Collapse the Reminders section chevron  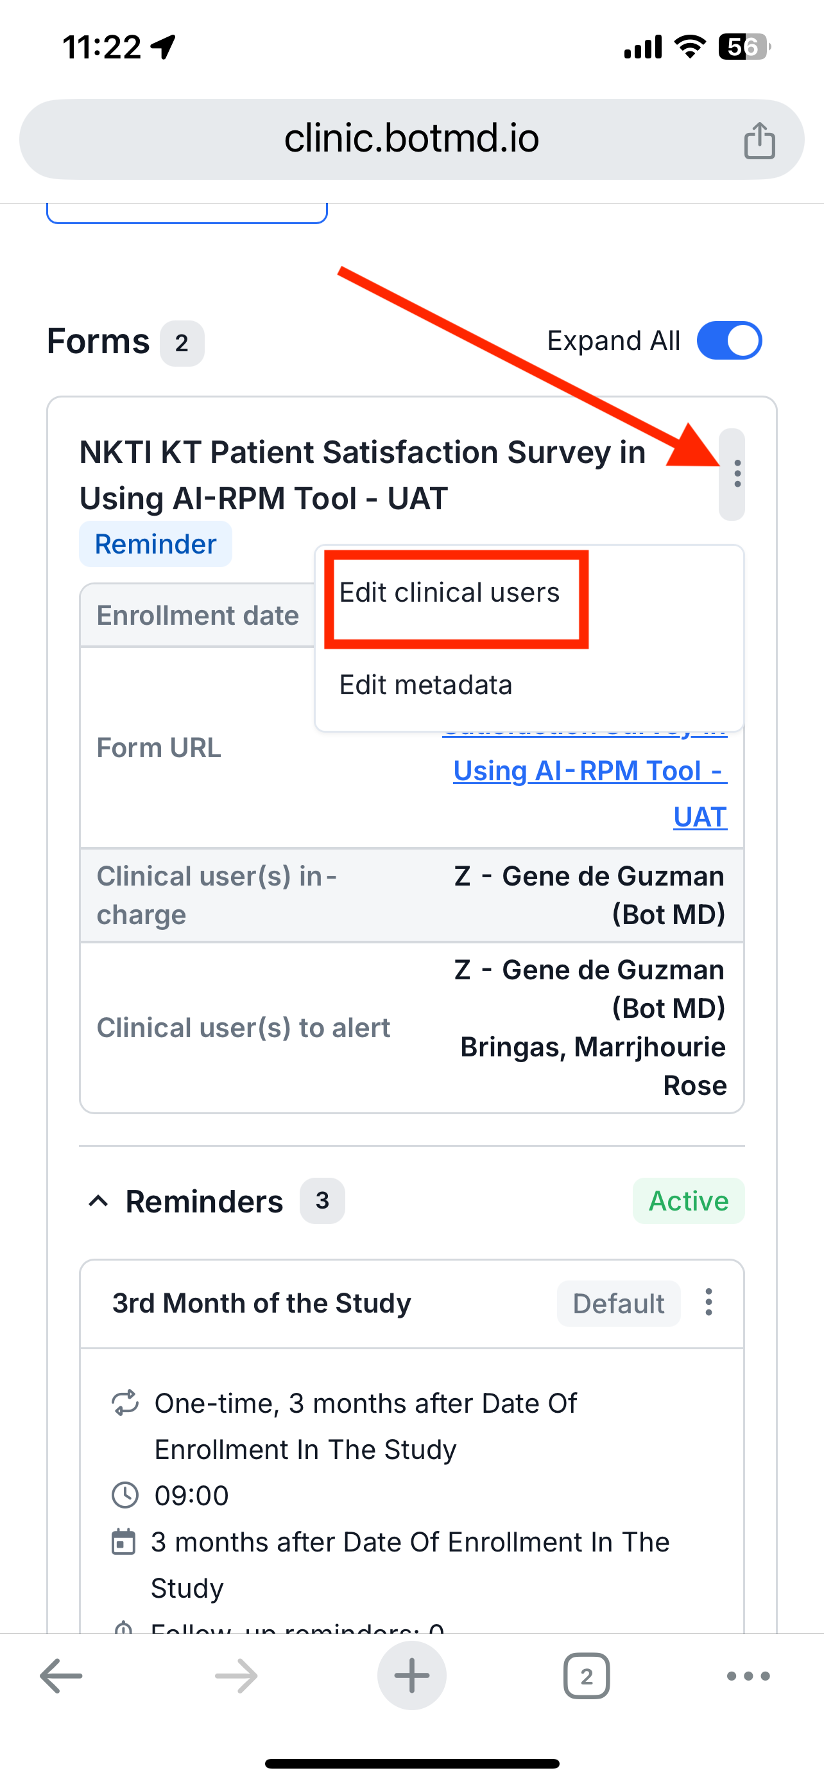tap(99, 1202)
